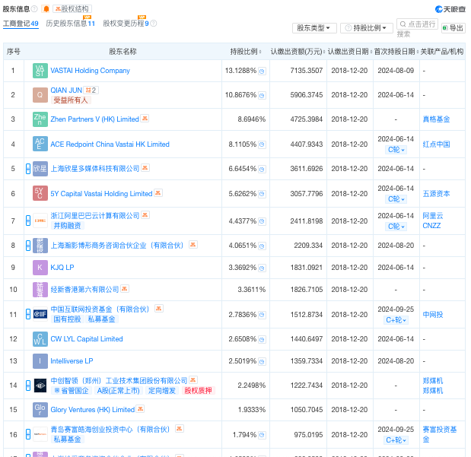The width and height of the screenshot is (471, 457).
Task: Click QIAN JUN avatar icon
Action: coord(40,95)
